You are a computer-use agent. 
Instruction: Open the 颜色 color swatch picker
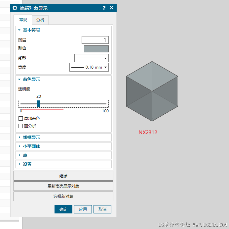96,49
